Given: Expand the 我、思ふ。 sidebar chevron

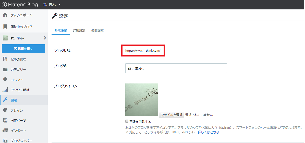Looking at the screenshot, I should pyautogui.click(x=45, y=38).
